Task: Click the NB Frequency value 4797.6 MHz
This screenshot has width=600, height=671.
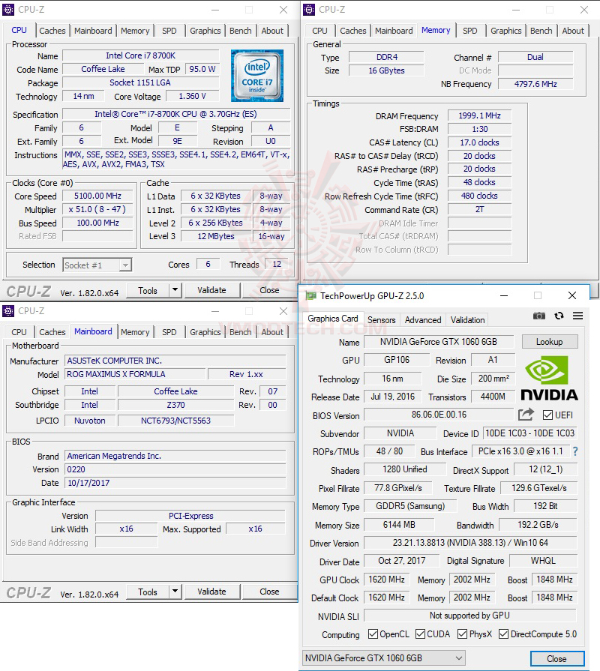Action: click(x=535, y=84)
